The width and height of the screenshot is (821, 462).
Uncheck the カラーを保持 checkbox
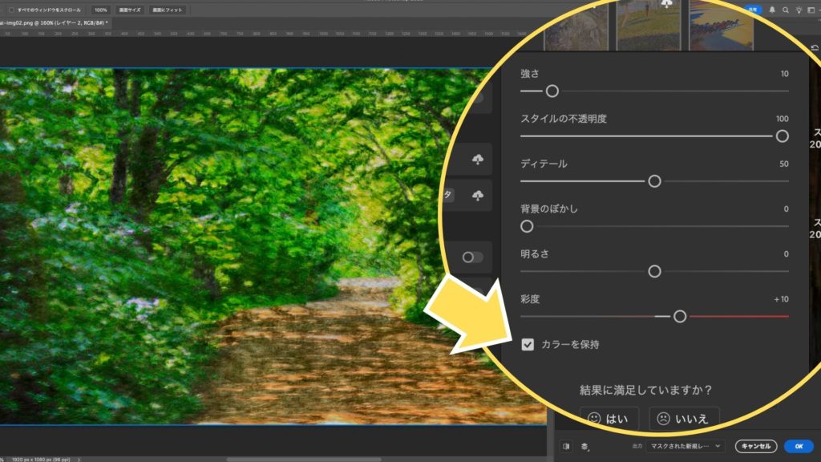pyautogui.click(x=528, y=345)
